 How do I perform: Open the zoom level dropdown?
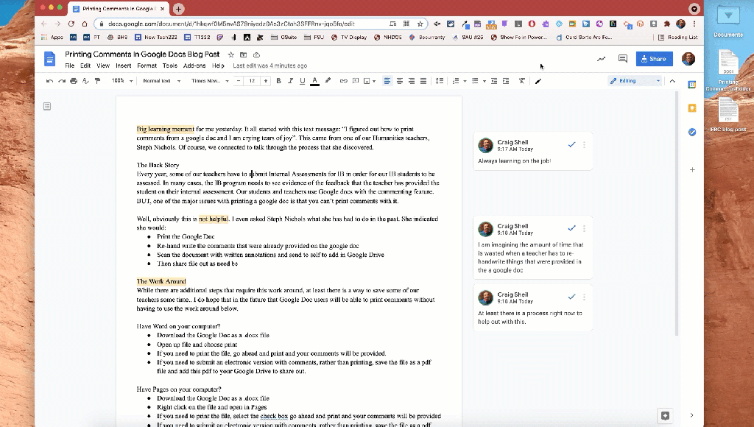pyautogui.click(x=121, y=81)
